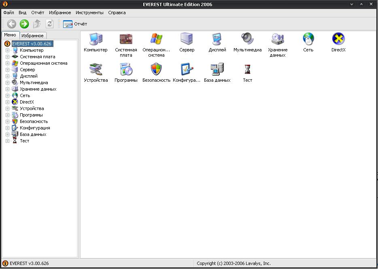Open the Файл menu

pyautogui.click(x=8, y=13)
